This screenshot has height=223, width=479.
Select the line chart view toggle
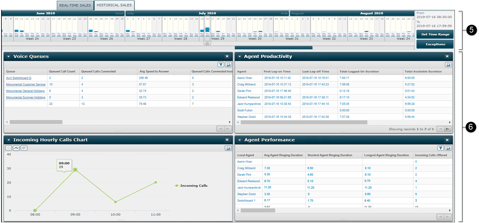point(16,148)
